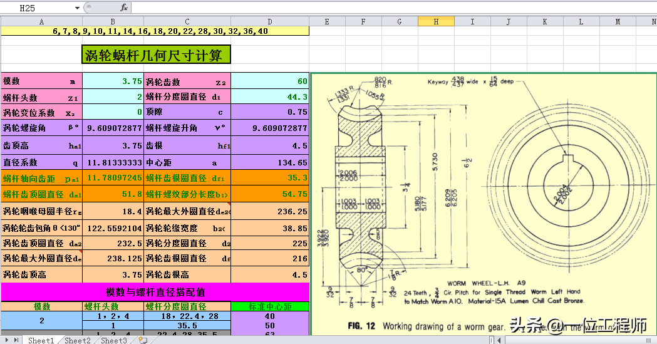Image resolution: width=657 pixels, height=344 pixels.
Task: Select the column D header
Action: [270, 21]
